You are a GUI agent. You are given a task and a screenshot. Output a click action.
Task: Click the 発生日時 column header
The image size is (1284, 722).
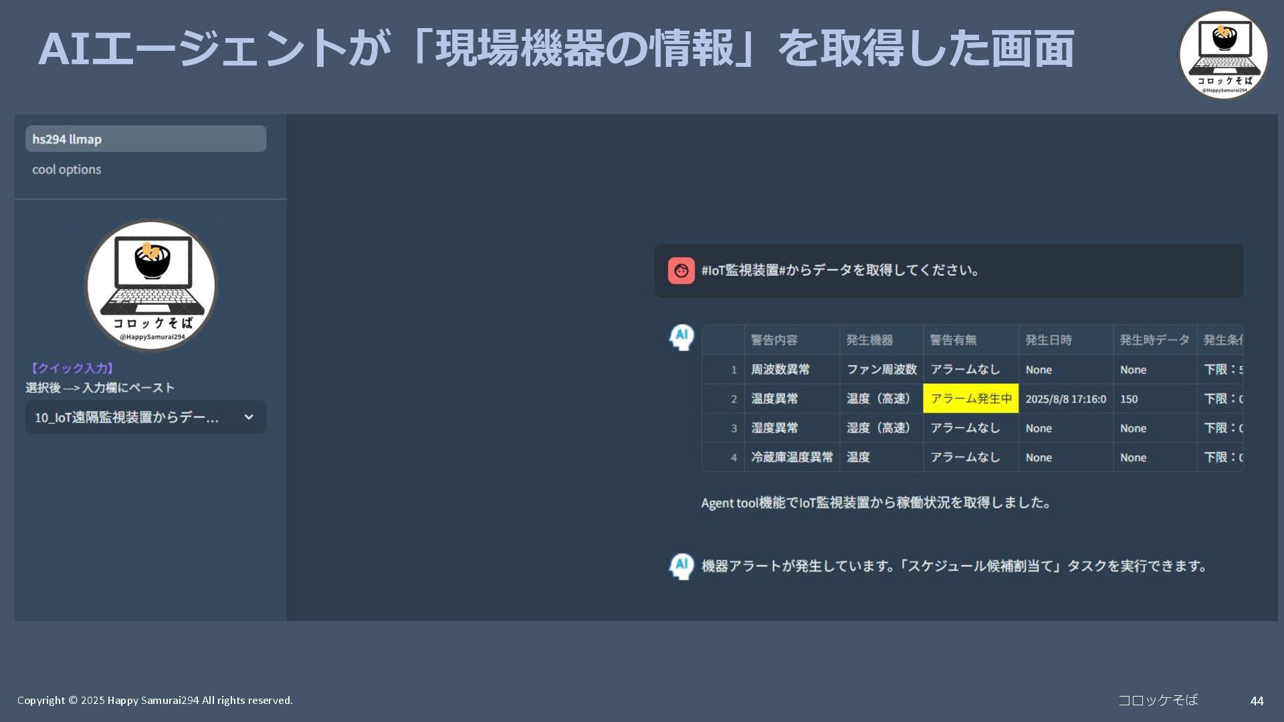tap(1048, 340)
